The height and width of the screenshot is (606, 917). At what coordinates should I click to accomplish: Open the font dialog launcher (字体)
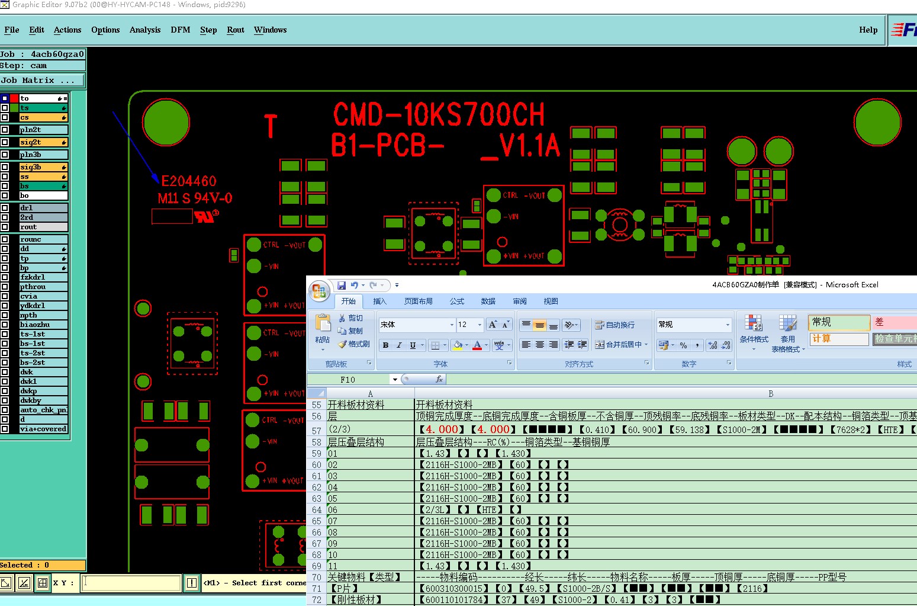(x=509, y=363)
